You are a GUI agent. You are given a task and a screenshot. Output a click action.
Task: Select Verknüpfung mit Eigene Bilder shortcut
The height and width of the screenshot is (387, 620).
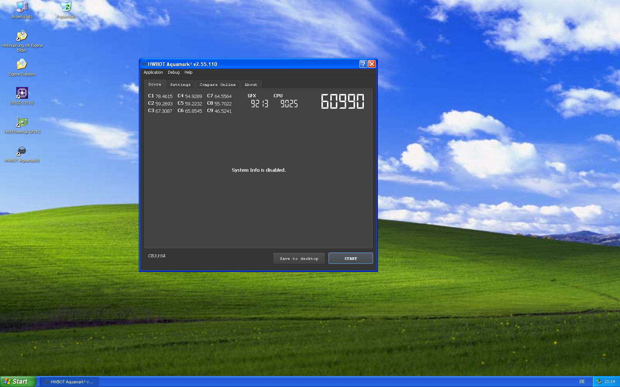[22, 41]
